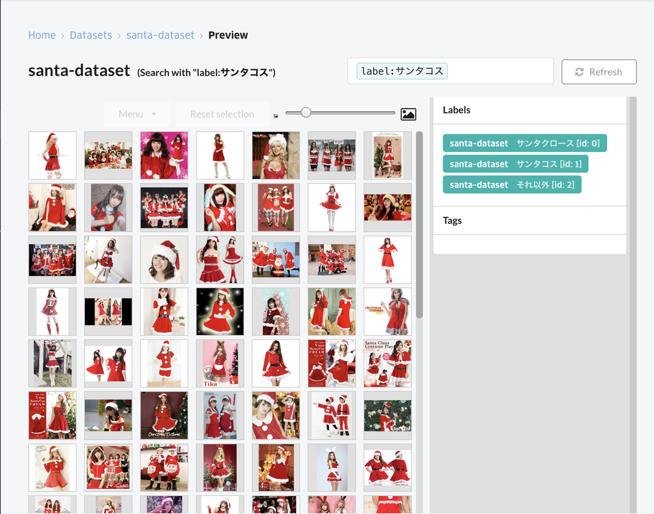Select thumbnail with black glowing background
Screen dimensions: 654x514
click(x=220, y=311)
